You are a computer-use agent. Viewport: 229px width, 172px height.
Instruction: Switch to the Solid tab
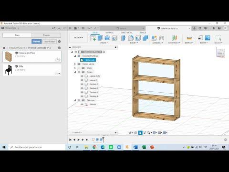point(95,32)
